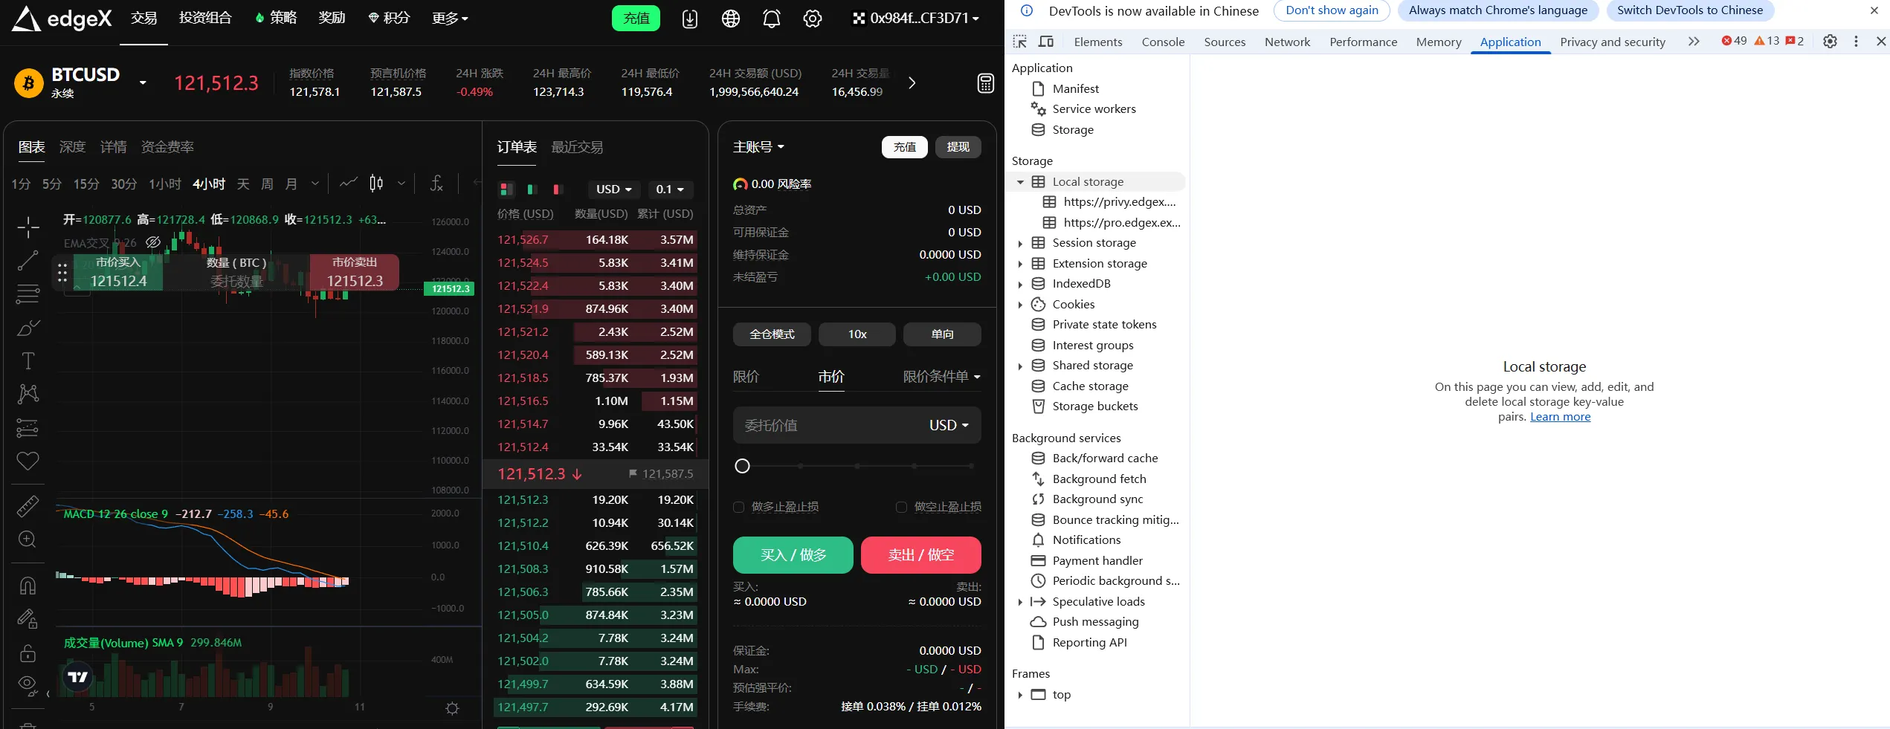Click the Learn more link about local storage
The width and height of the screenshot is (1890, 729).
coord(1560,417)
